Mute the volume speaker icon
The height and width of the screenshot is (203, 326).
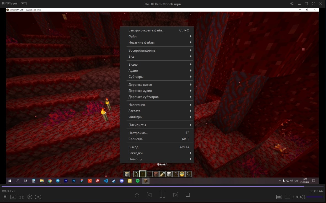(x=303, y=197)
